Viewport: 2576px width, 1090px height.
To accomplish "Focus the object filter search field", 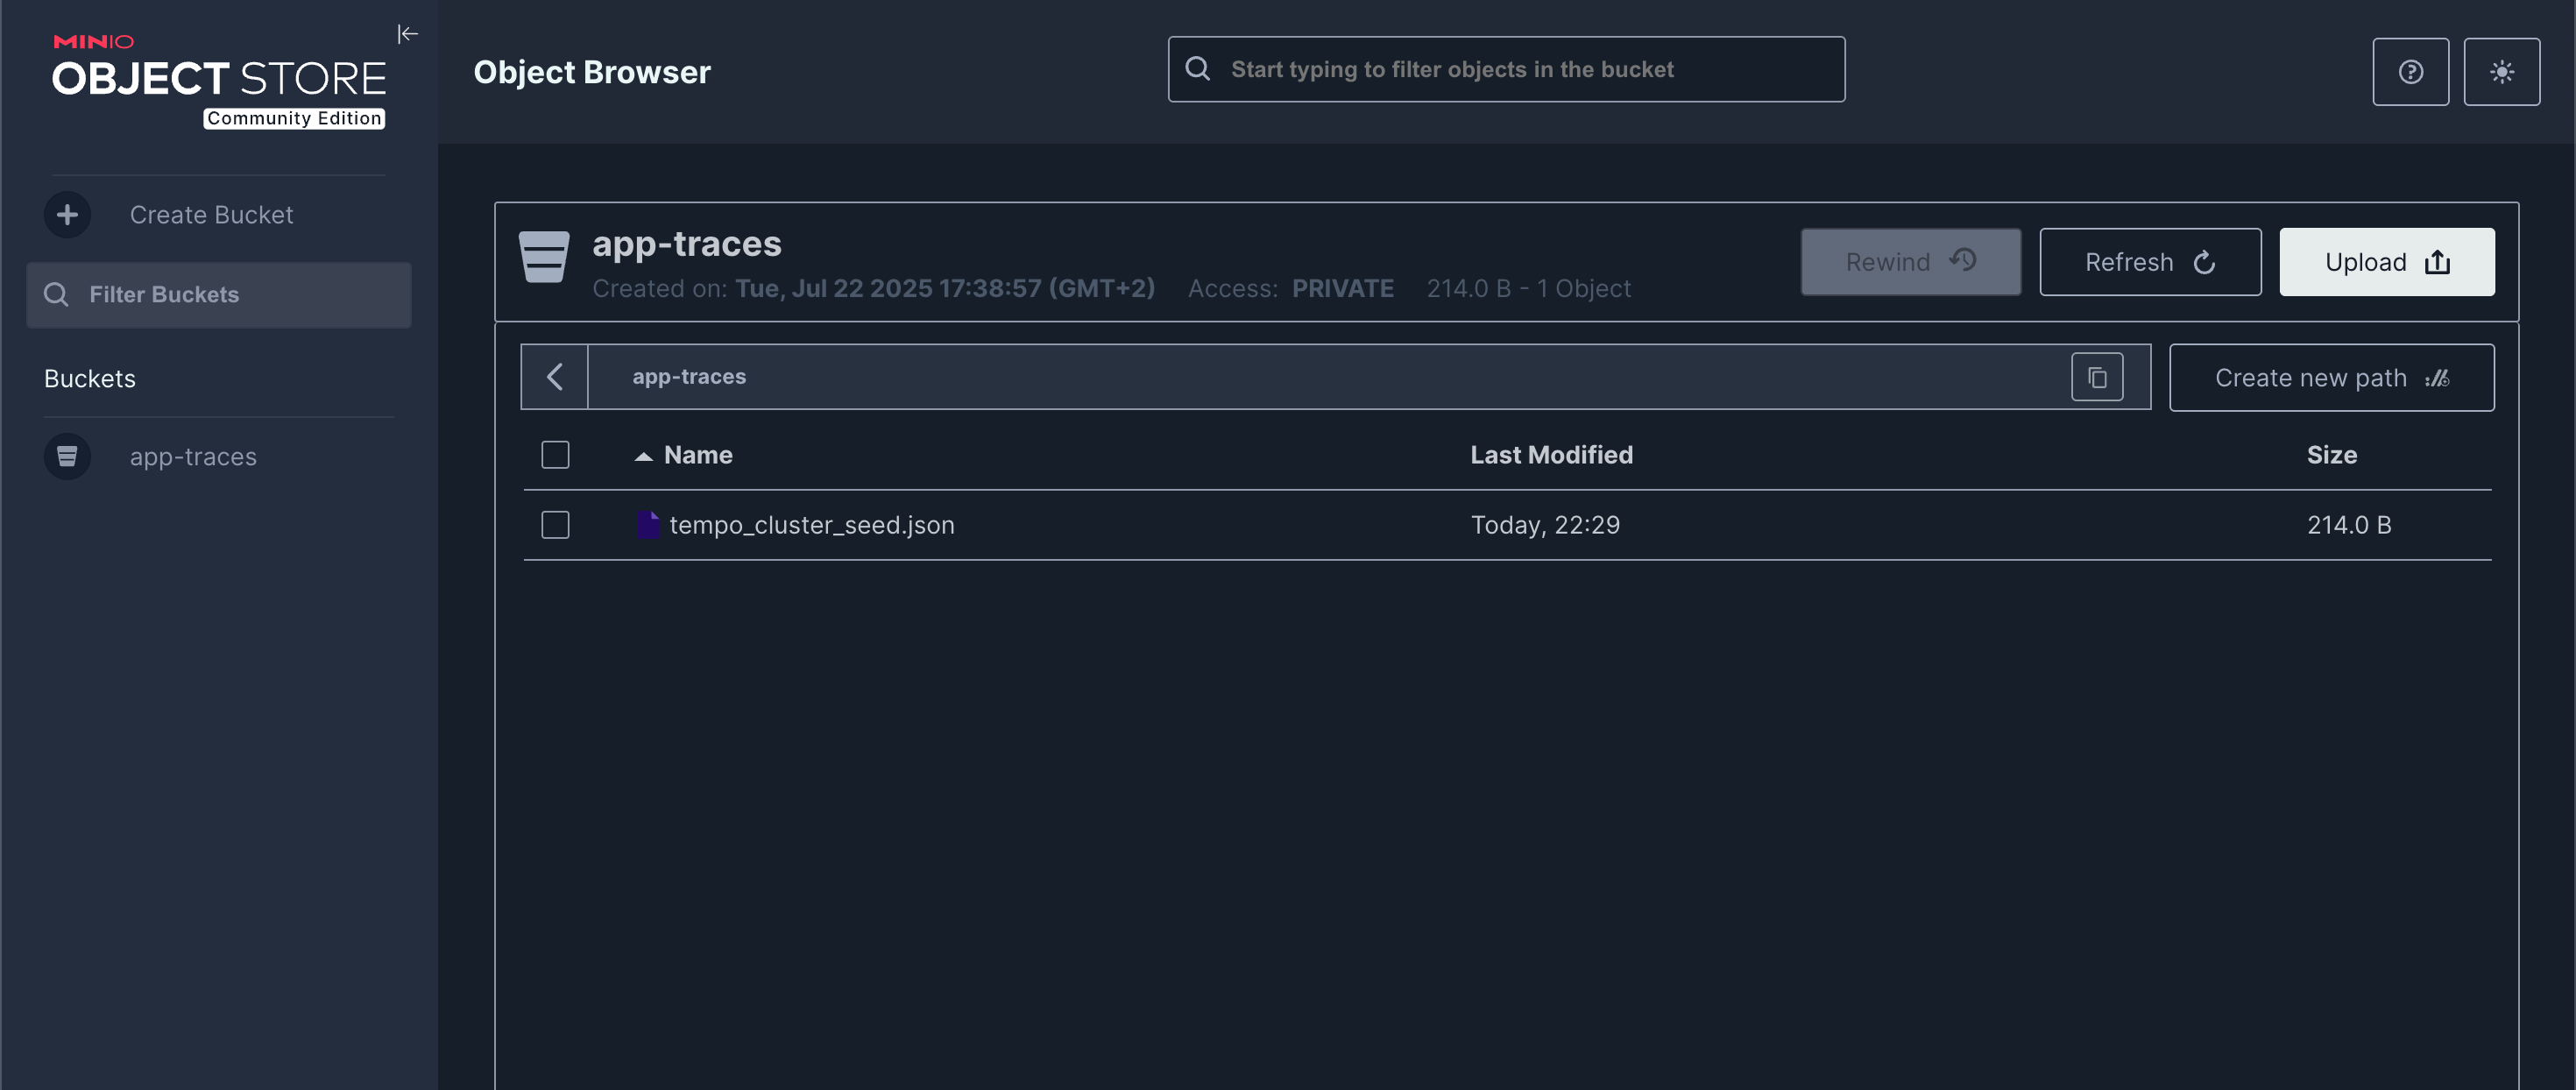I will (1506, 69).
